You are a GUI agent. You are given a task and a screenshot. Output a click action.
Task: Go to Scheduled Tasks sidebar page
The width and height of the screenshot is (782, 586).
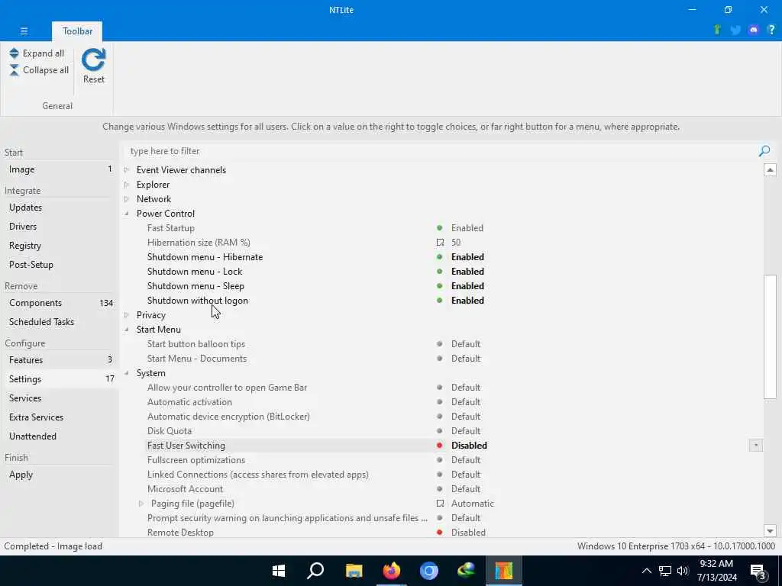[59, 322]
